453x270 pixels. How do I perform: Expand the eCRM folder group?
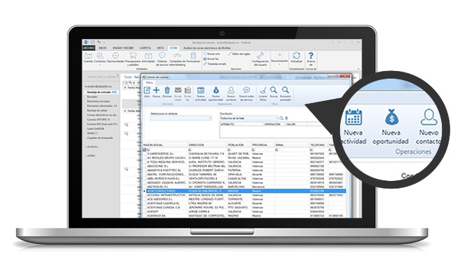86,156
